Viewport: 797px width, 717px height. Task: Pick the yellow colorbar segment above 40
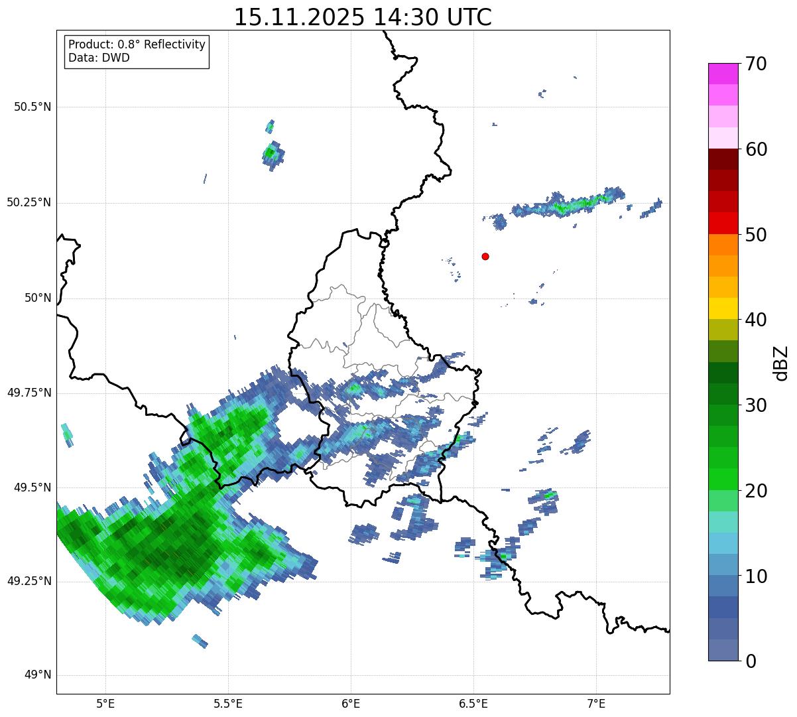point(723,308)
